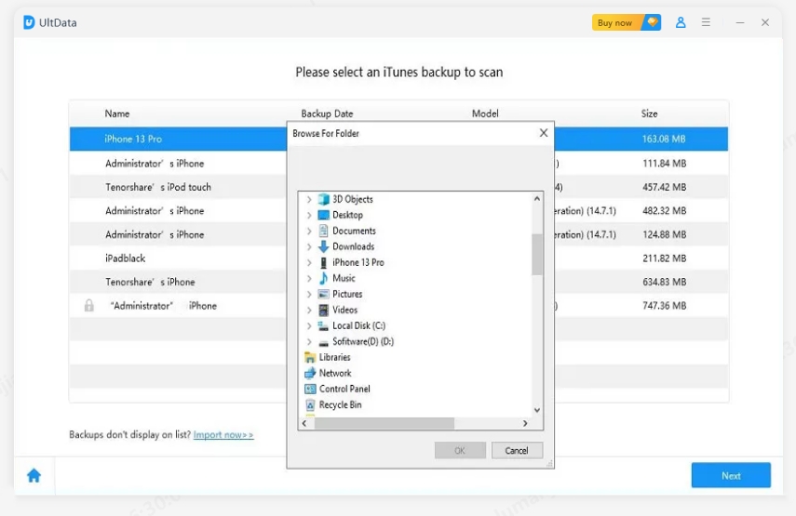Select the Downloads arrow icon
This screenshot has height=516, width=796.
click(323, 246)
